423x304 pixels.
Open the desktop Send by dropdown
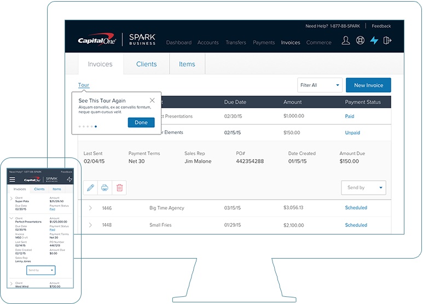pyautogui.click(x=363, y=188)
